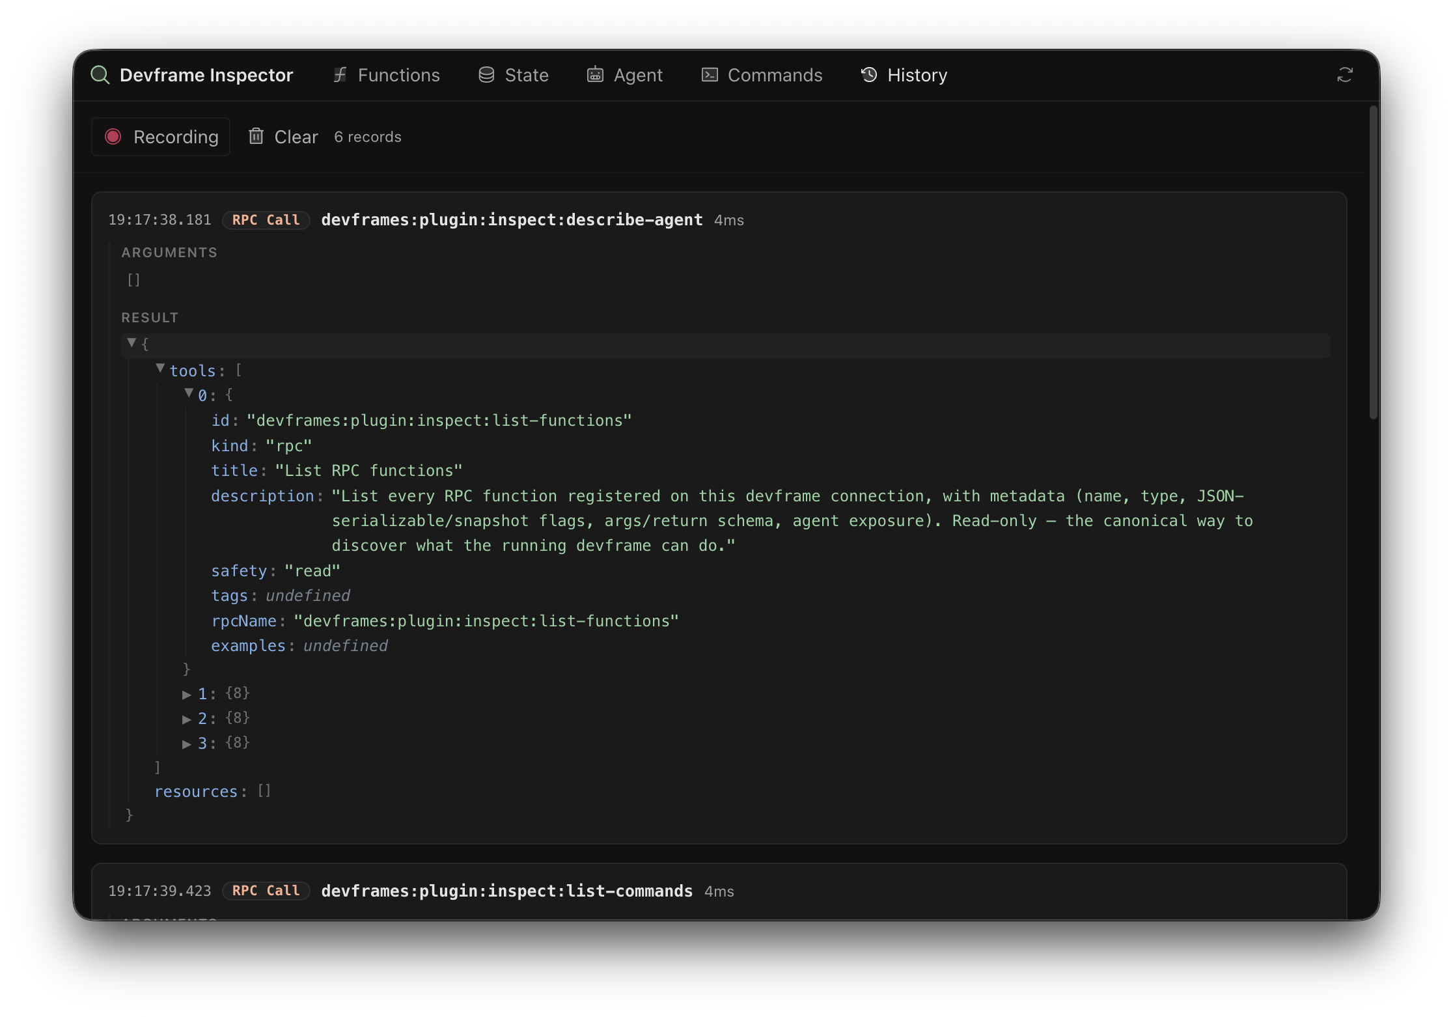The image size is (1453, 1017).
Task: Click the 4ms duration of list-commands
Action: pyautogui.click(x=719, y=891)
